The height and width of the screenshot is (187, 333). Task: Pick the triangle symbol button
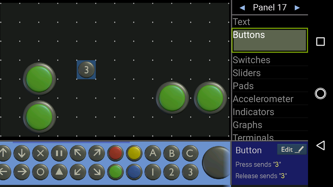pyautogui.click(x=59, y=172)
